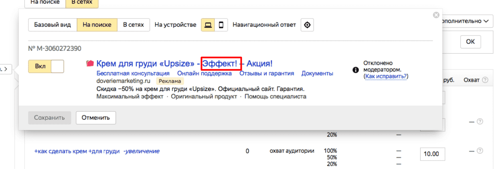Switch to Базовый вид view
The height and width of the screenshot is (169, 494).
tap(53, 25)
